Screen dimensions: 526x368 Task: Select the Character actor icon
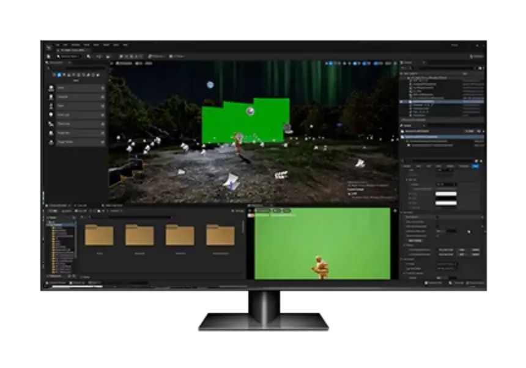(52, 97)
